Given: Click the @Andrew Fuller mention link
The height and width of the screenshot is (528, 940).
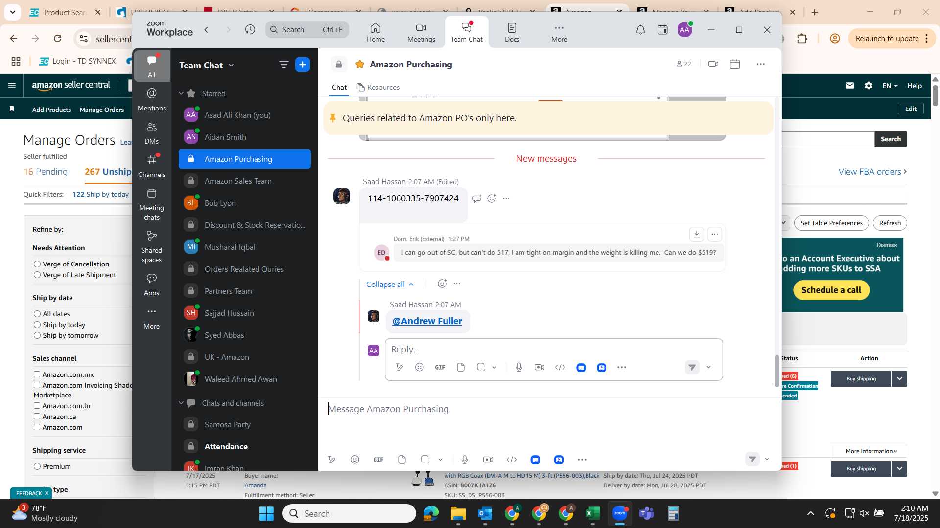Looking at the screenshot, I should click(x=427, y=321).
